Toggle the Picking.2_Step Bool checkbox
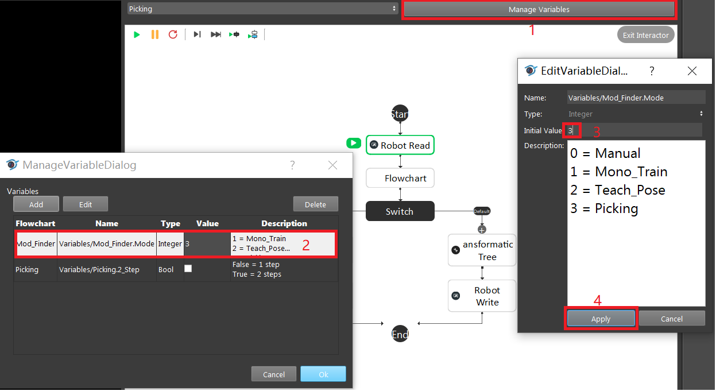 click(x=188, y=268)
